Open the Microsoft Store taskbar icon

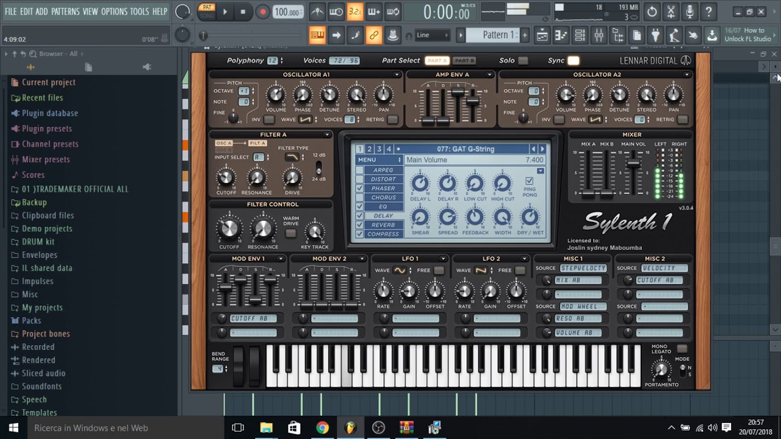294,428
